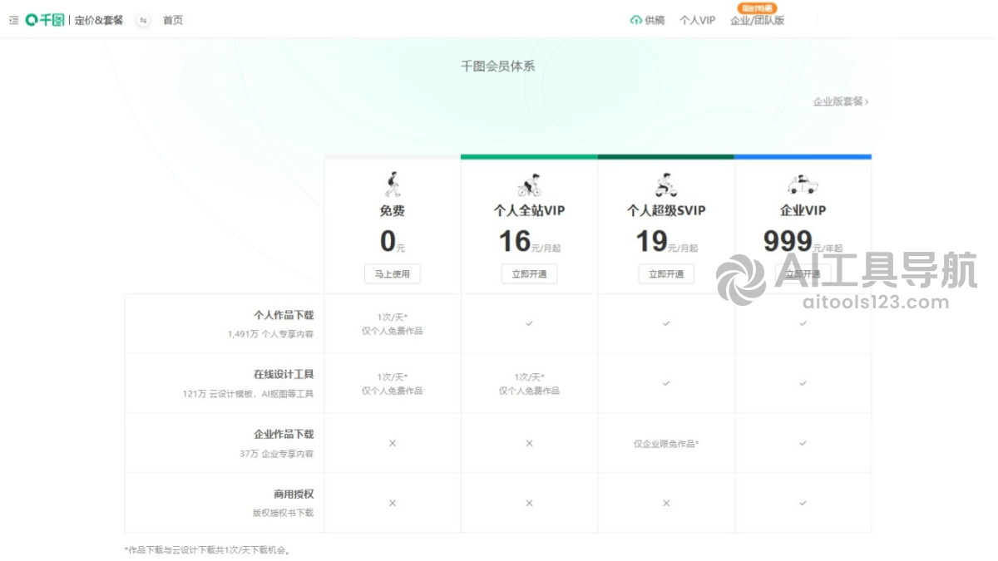This screenshot has width=998, height=561.
Task: Click 商用授权 row label
Action: pyautogui.click(x=294, y=495)
